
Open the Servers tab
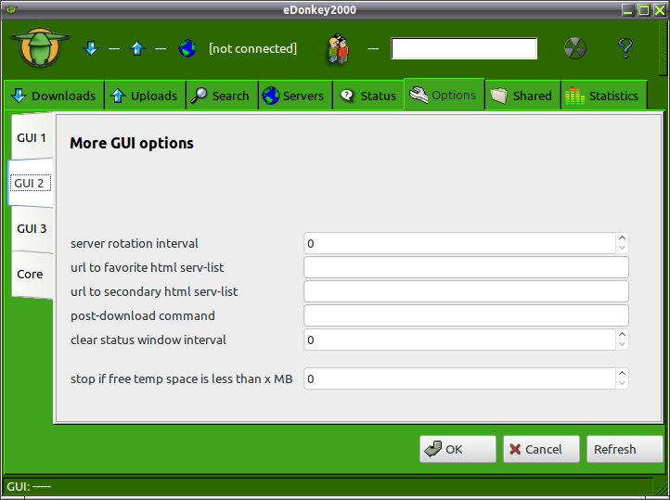pos(295,96)
